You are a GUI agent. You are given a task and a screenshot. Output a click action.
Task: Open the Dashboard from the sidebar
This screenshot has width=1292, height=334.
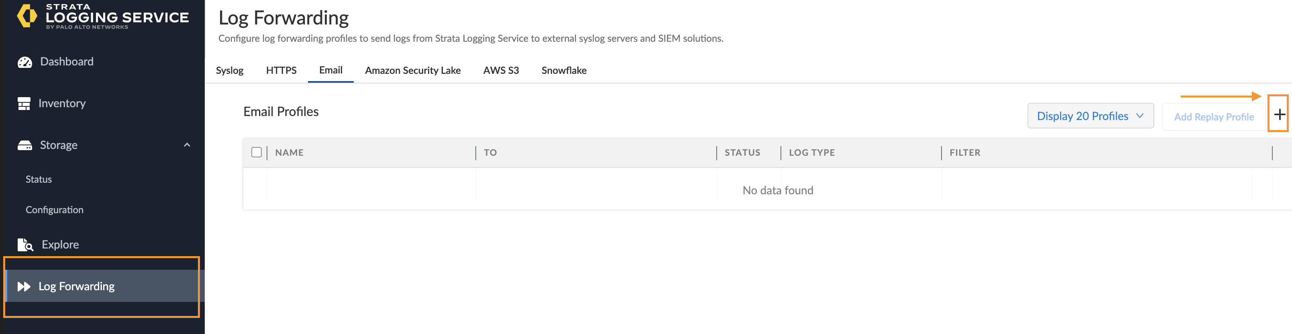click(x=66, y=61)
